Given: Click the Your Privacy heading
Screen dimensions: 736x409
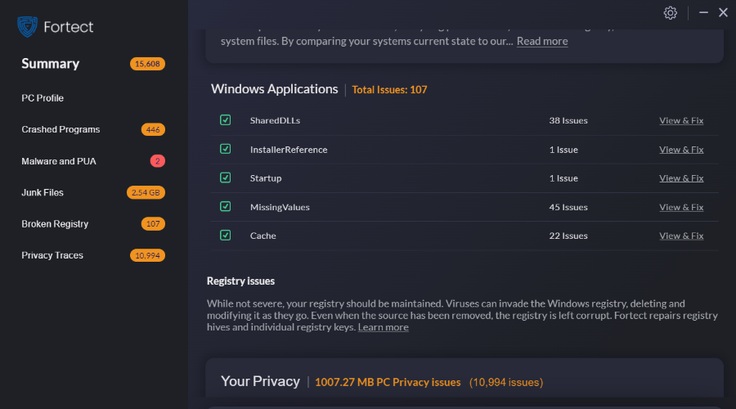Looking at the screenshot, I should 260,381.
